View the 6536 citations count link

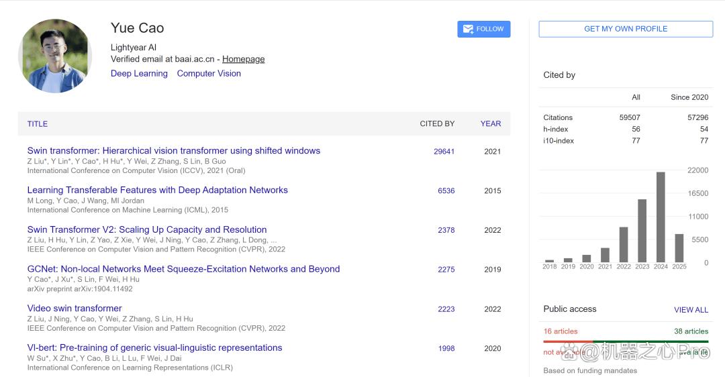point(446,191)
